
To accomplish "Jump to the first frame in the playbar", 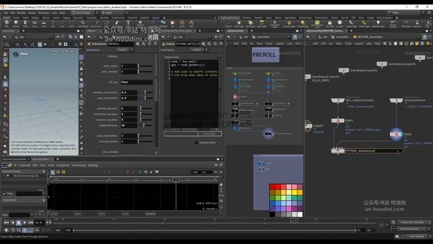I will click(6, 222).
